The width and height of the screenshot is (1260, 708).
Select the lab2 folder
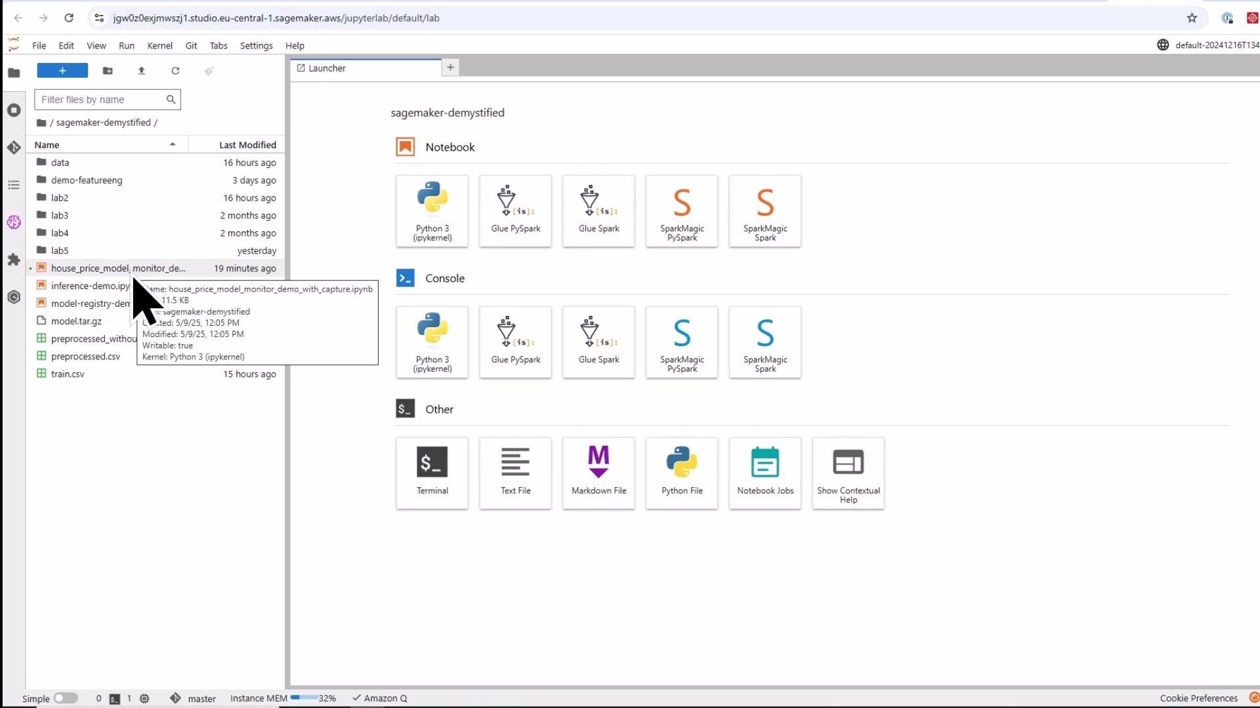click(x=156, y=198)
